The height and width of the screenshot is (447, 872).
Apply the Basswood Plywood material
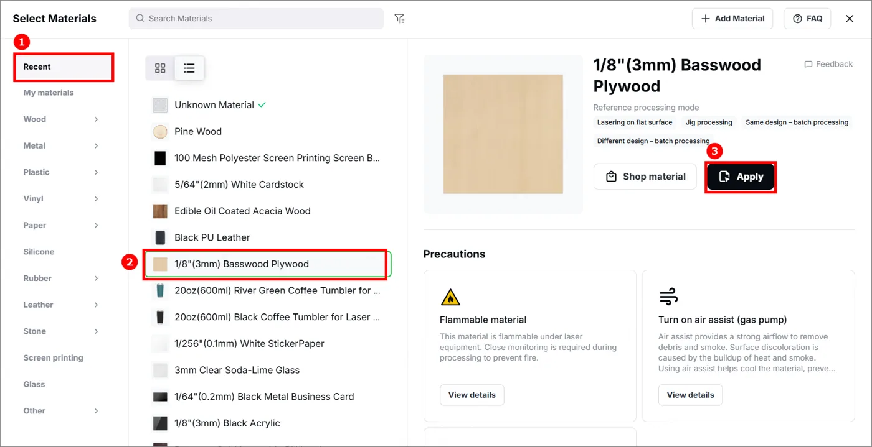741,177
